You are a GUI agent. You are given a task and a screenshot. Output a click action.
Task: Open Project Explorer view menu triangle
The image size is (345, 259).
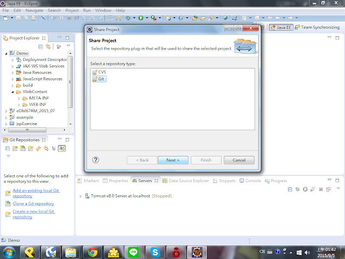[x=68, y=46]
